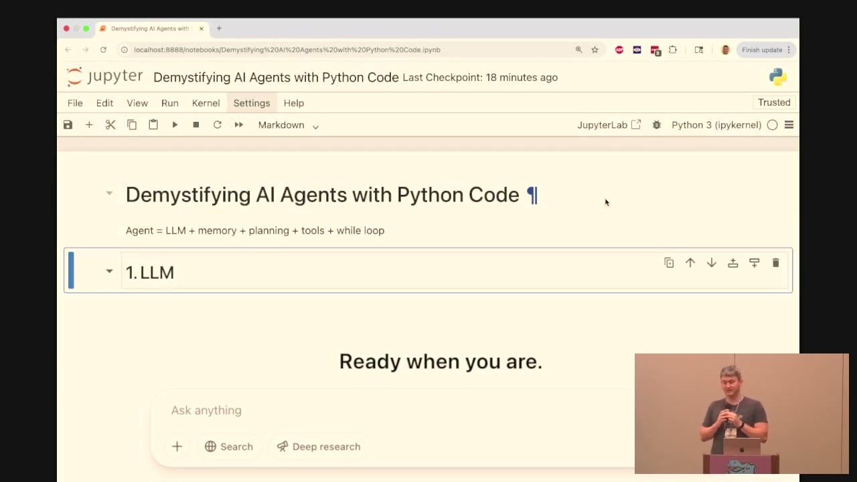Image resolution: width=857 pixels, height=482 pixels.
Task: Click Python 3 (ipykernel) kernel name
Action: point(716,125)
